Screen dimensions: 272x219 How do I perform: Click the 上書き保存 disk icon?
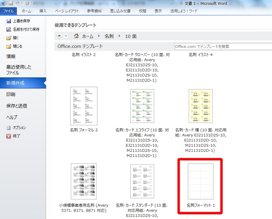[x=9, y=21]
